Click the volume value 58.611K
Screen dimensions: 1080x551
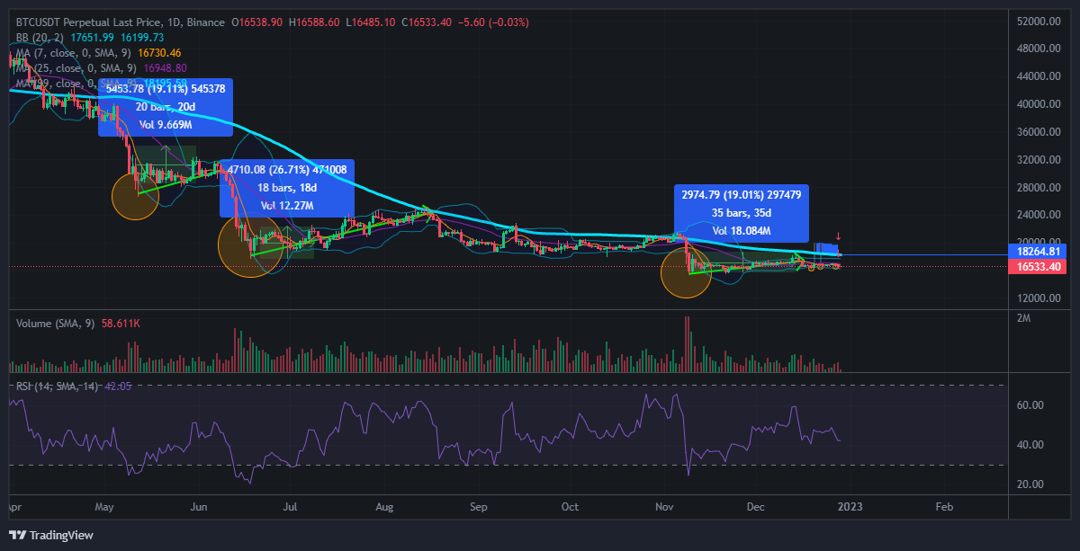click(x=121, y=323)
